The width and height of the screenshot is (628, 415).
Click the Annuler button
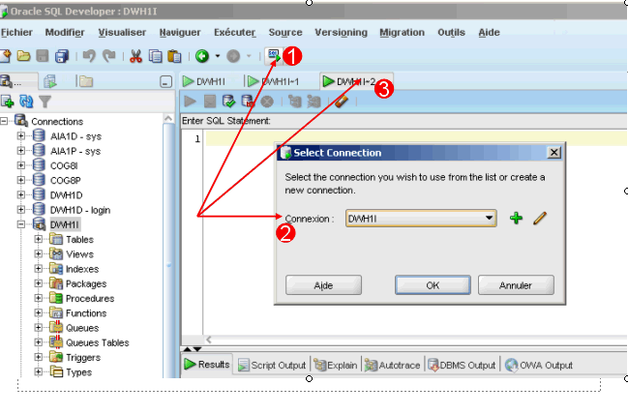(517, 285)
